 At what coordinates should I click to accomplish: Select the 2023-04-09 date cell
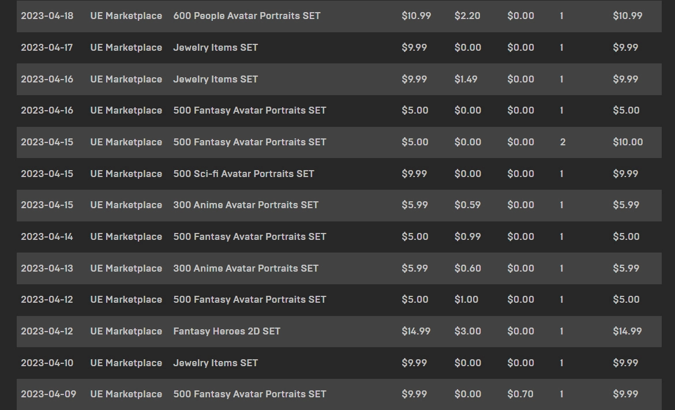pyautogui.click(x=48, y=394)
